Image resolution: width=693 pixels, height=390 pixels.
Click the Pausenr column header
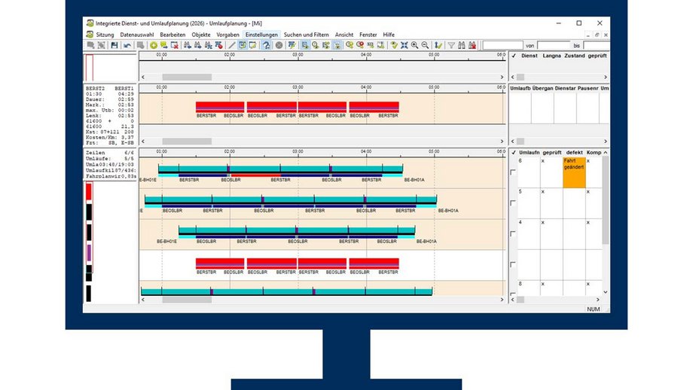pyautogui.click(x=588, y=88)
